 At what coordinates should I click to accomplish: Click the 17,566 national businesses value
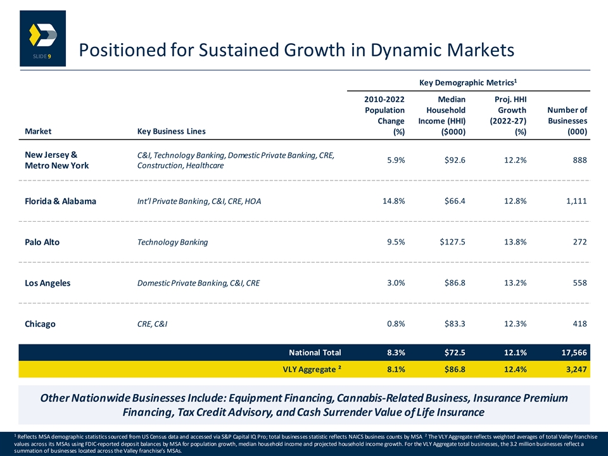pyautogui.click(x=574, y=353)
